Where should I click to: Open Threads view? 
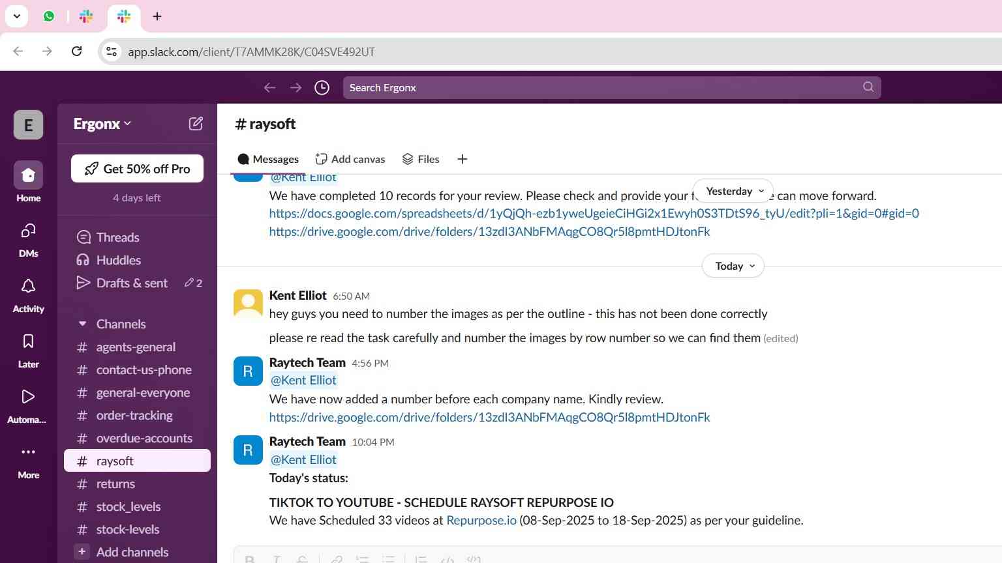[x=137, y=237]
